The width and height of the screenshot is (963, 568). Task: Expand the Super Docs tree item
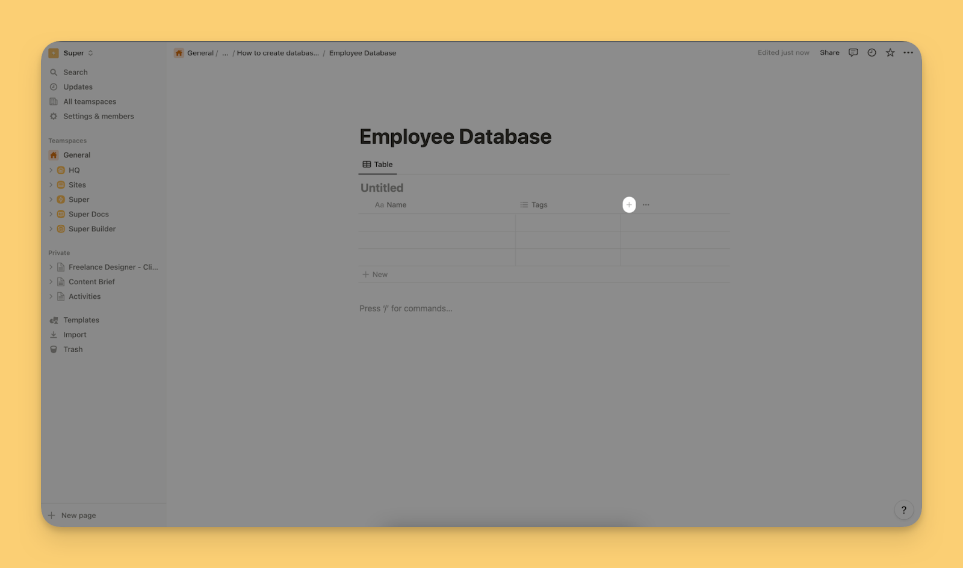pos(51,215)
